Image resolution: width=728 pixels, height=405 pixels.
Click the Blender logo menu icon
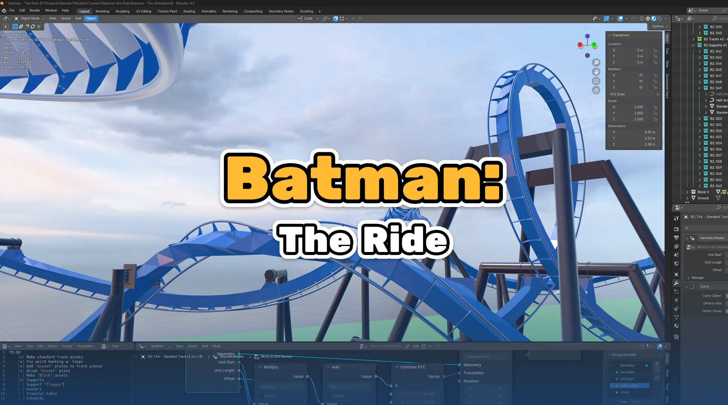(x=4, y=10)
